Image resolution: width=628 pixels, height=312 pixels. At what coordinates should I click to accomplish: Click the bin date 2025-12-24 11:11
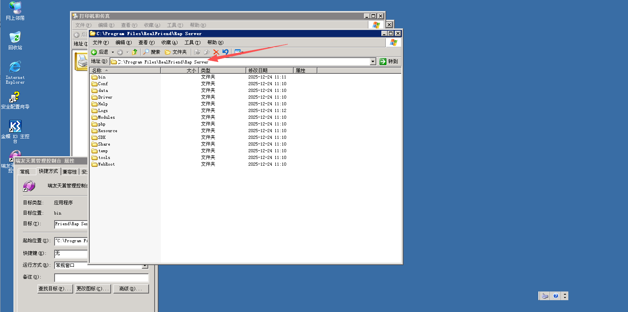click(267, 77)
